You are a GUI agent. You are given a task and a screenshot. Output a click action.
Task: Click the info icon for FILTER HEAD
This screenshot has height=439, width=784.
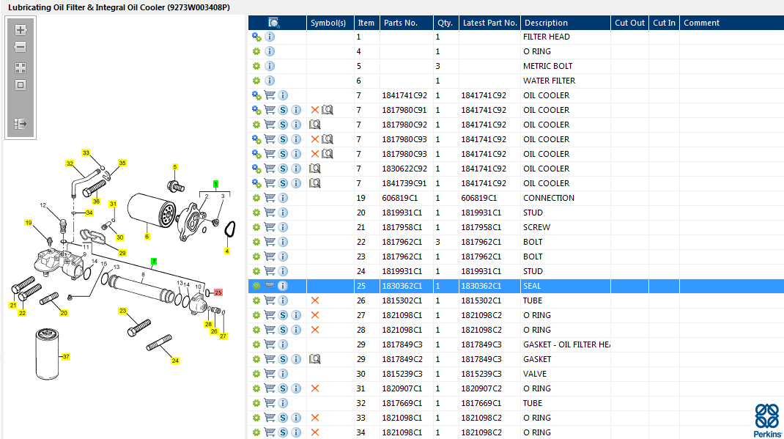tap(270, 37)
